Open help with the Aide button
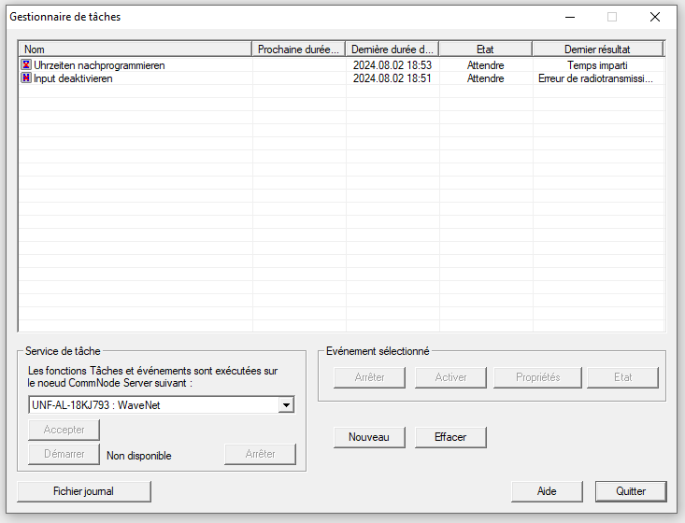Screen dimensions: 685x523 coord(547,491)
